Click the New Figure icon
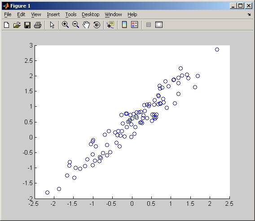This screenshot has width=255, height=221. click(6, 25)
